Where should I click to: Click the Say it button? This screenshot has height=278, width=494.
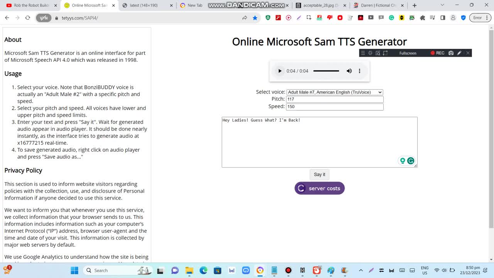pos(320,175)
